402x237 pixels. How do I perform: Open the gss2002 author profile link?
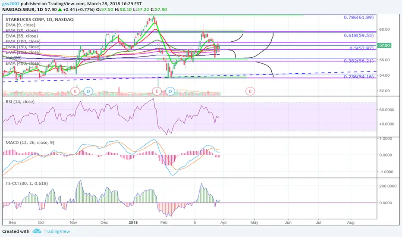(x=11, y=4)
